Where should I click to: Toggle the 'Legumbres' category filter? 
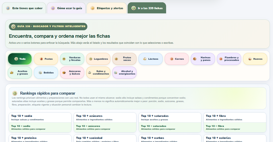coord(98,59)
